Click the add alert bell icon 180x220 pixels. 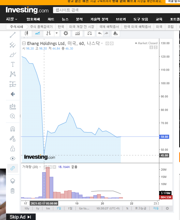(x=116, y=33)
